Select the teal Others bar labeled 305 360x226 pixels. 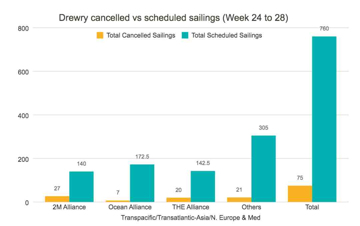(x=264, y=169)
